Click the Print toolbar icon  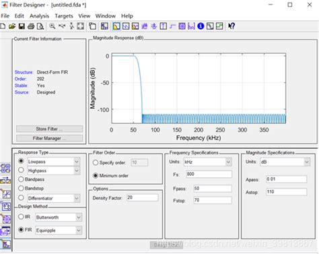31,26
